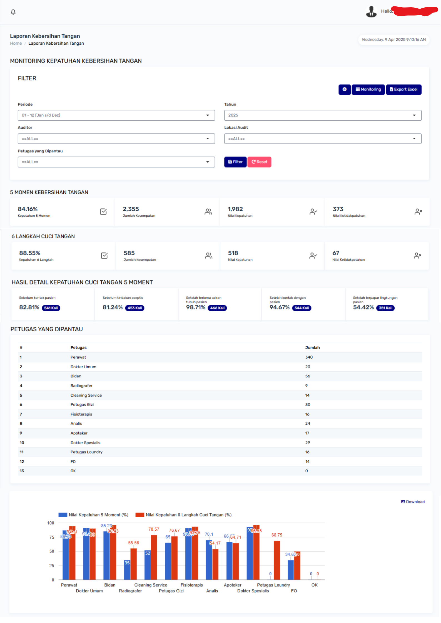
Task: Click the user-check icon beside 1,982 Nilai Kepatuhan
Action: [313, 212]
